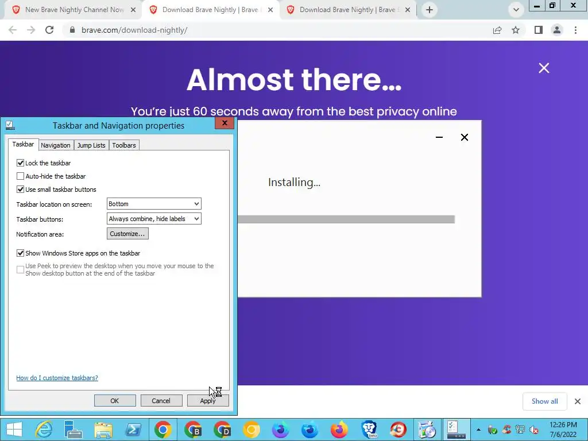Go back in Chrome navigation

[x=13, y=30]
